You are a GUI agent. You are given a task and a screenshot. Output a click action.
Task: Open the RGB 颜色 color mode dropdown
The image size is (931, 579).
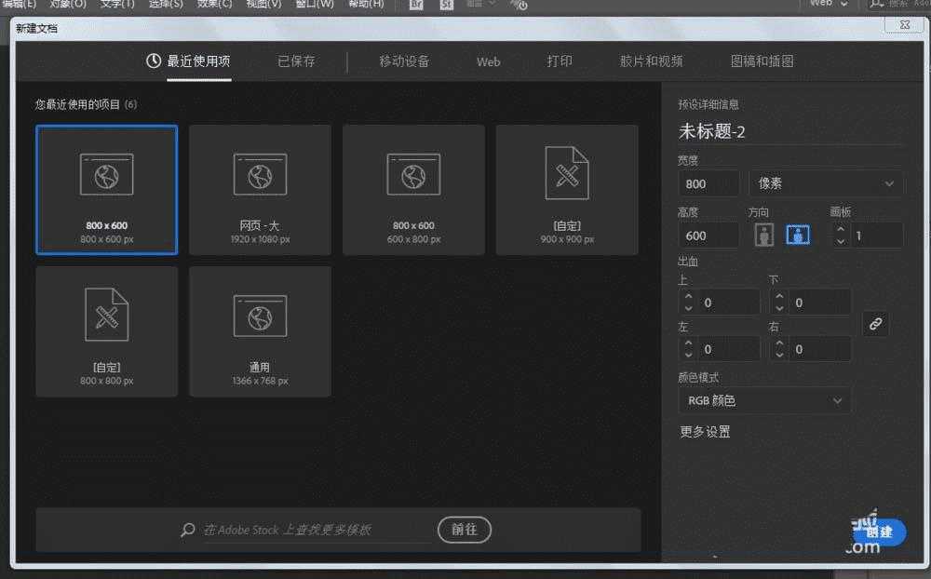click(763, 400)
